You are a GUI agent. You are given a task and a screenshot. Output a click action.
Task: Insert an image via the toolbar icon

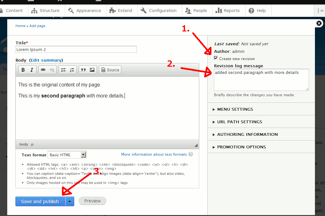[x=92, y=70]
